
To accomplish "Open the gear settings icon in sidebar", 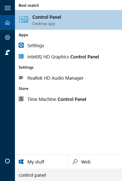I will click(x=7, y=37).
